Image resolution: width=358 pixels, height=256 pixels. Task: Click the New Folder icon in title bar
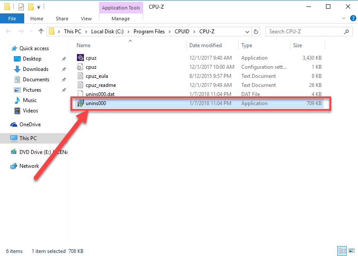tap(31, 7)
